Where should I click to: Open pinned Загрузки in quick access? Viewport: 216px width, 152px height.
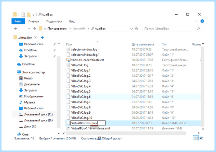(30, 56)
